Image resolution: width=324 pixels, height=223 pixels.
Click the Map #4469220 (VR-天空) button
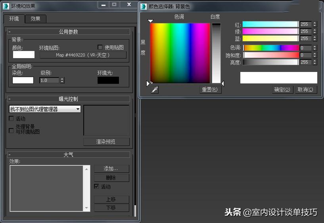pos(83,55)
